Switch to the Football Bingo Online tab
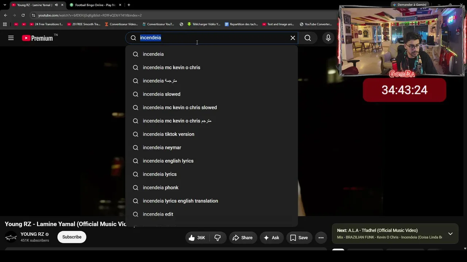 point(95,5)
